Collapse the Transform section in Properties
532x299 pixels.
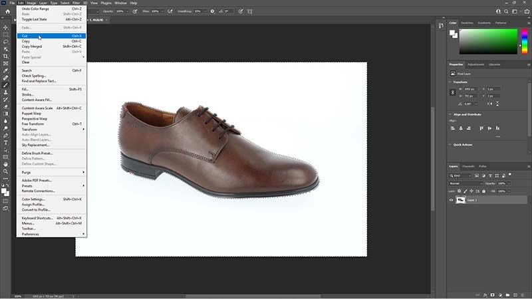pyautogui.click(x=450, y=82)
